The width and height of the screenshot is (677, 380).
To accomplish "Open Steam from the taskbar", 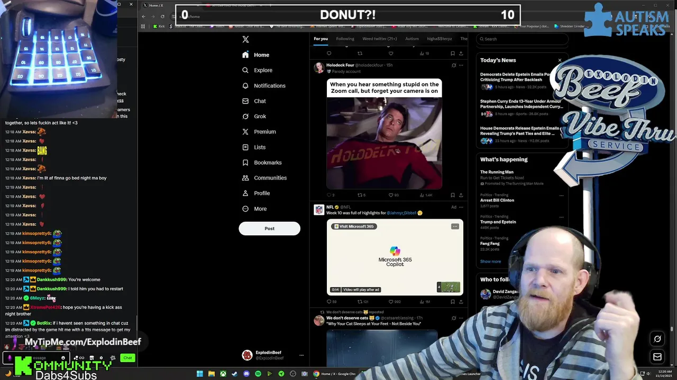I will click(234, 374).
